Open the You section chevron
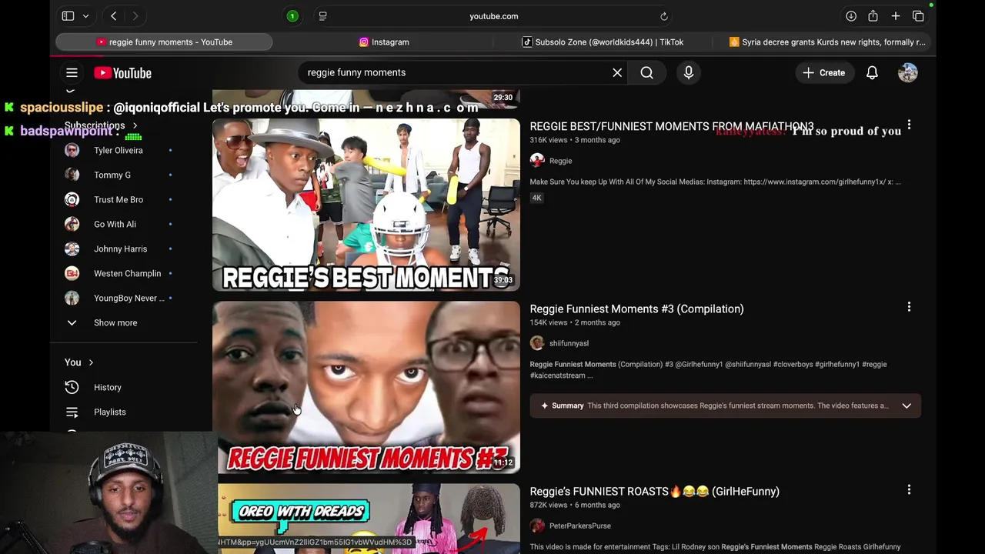 tap(91, 362)
